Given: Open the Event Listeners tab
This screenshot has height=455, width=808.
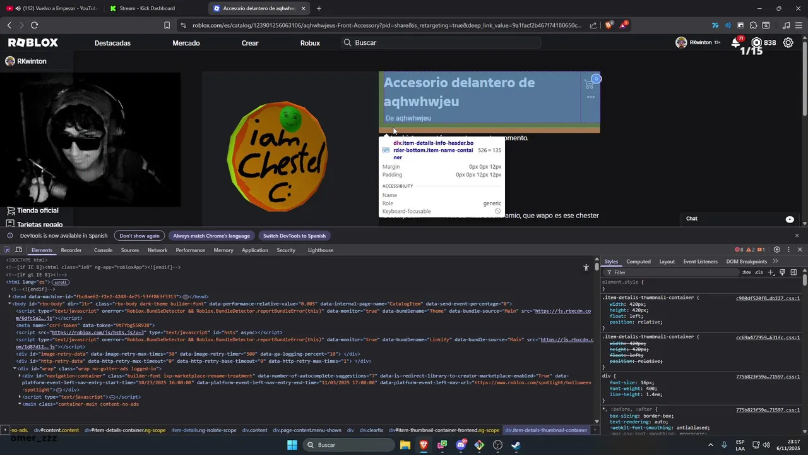Looking at the screenshot, I should [x=700, y=262].
